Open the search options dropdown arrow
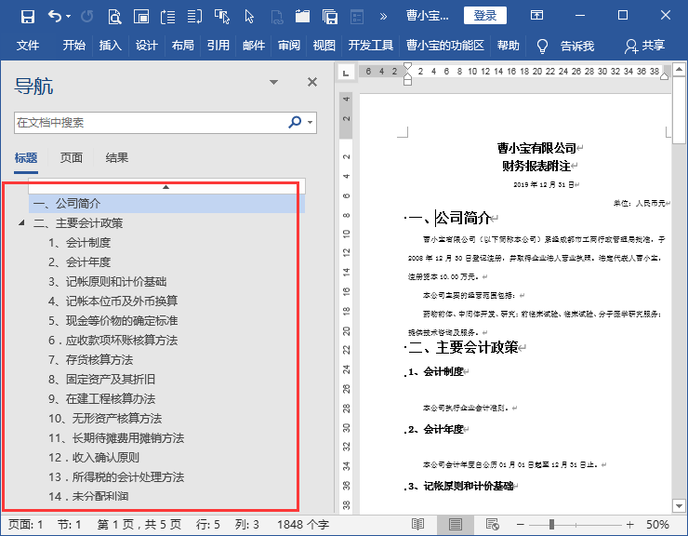Image resolution: width=688 pixels, height=536 pixels. [311, 122]
